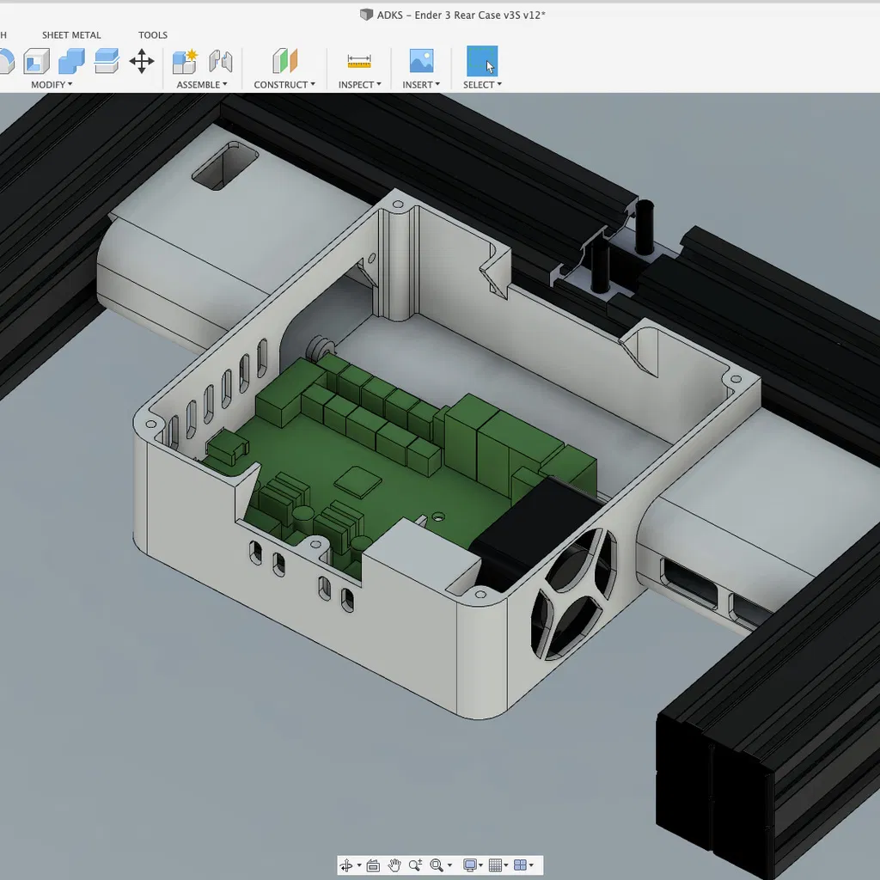Open the INSPECT dropdown menu
This screenshot has width=880, height=880.
[x=359, y=84]
